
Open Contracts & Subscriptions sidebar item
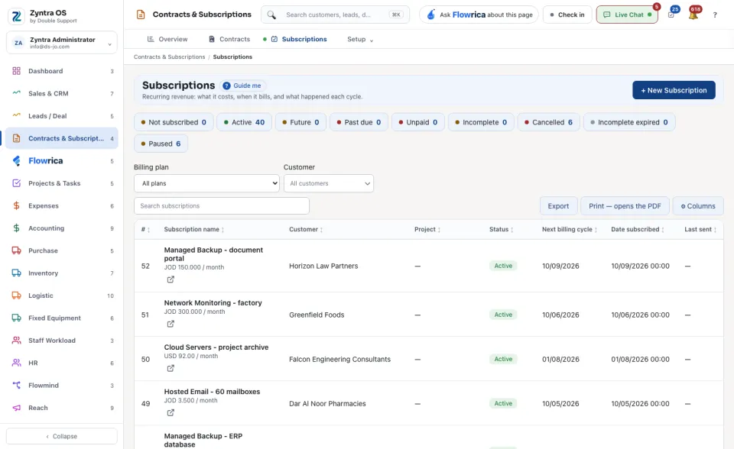point(62,138)
